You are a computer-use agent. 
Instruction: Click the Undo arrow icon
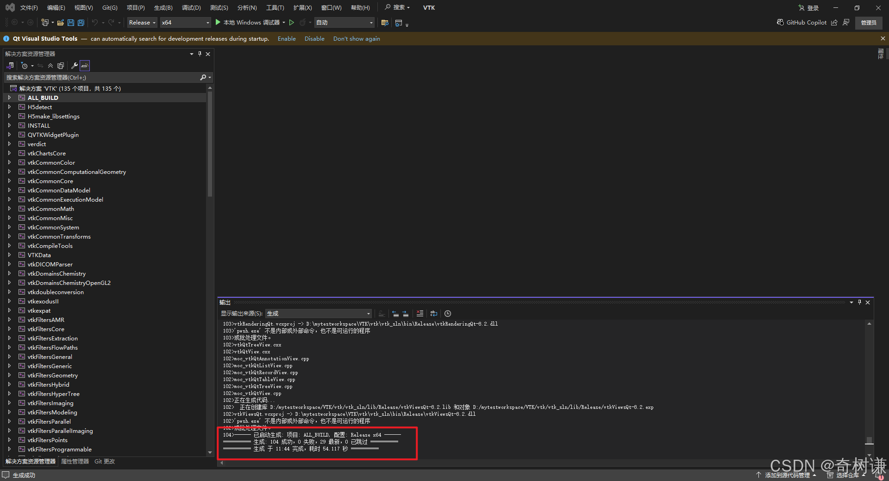pyautogui.click(x=95, y=22)
